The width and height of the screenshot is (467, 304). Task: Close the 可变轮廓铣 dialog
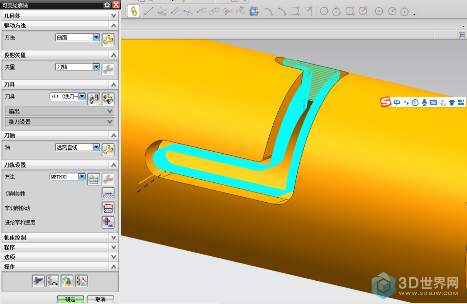click(116, 5)
